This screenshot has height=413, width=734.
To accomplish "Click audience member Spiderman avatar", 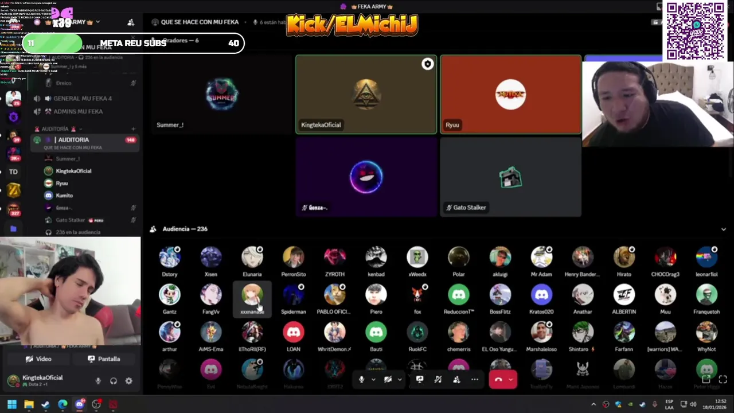I will pos(294,294).
